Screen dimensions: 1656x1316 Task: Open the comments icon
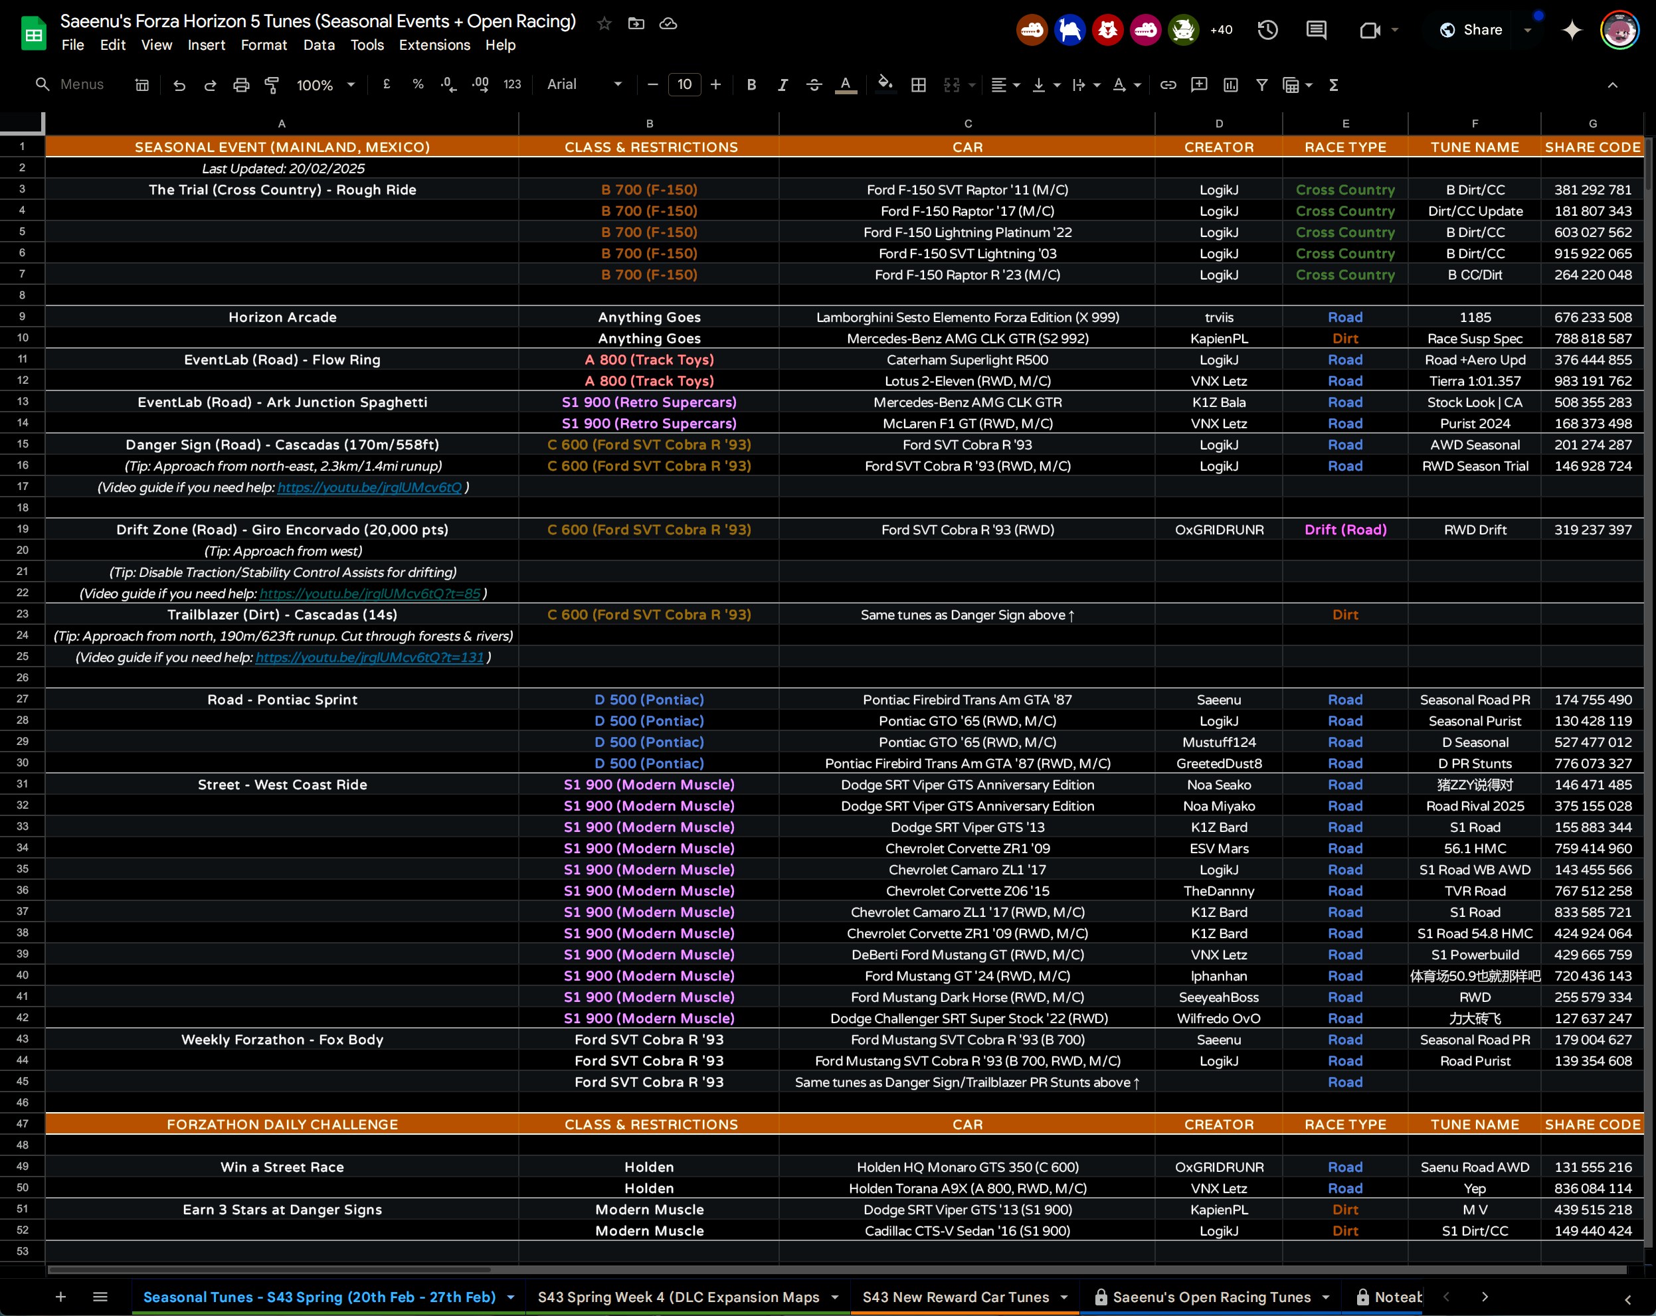click(x=1317, y=30)
